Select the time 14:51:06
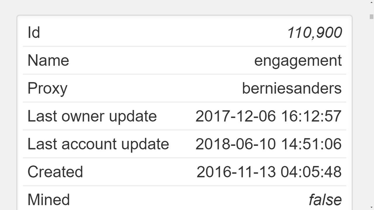374x210 pixels. point(311,144)
